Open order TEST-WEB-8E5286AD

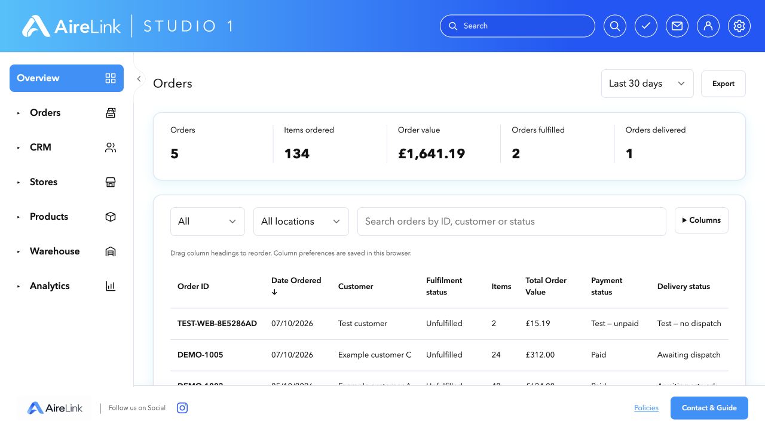point(217,324)
